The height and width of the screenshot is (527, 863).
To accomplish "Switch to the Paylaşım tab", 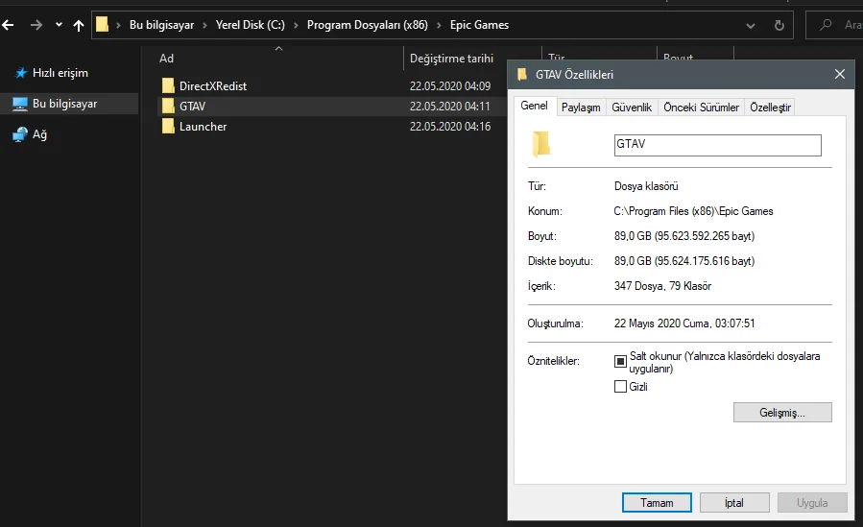I will (x=581, y=108).
